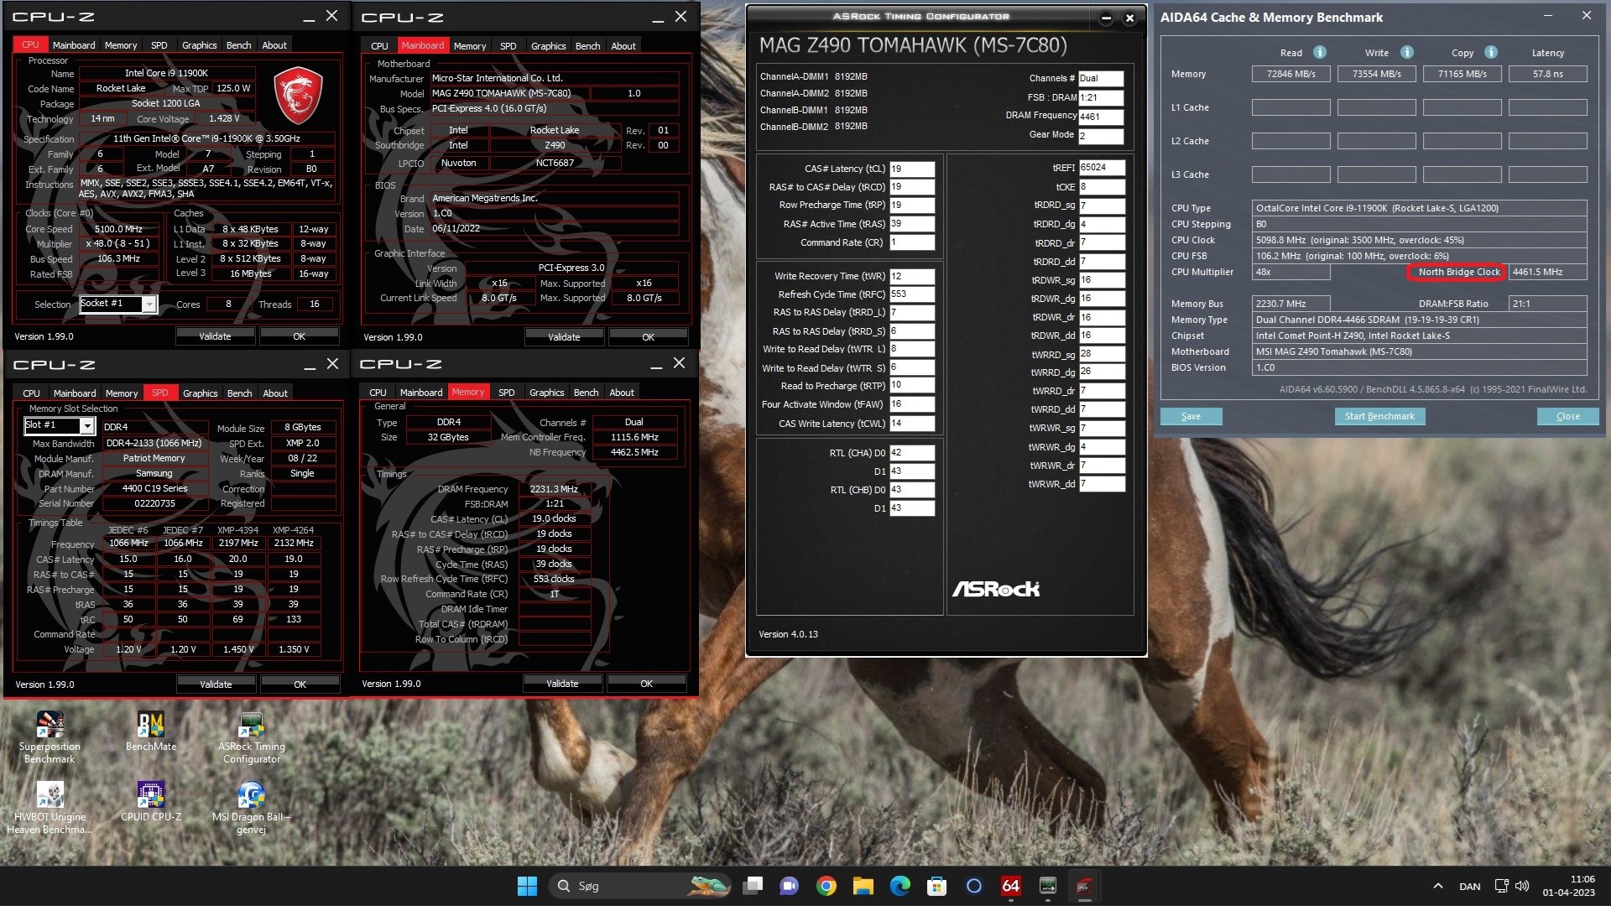Click Validate in the CPU-Z SPD window

[x=216, y=684]
